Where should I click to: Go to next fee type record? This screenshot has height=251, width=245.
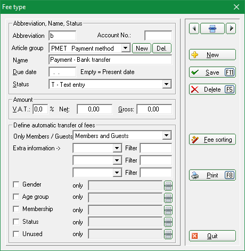[231, 28]
